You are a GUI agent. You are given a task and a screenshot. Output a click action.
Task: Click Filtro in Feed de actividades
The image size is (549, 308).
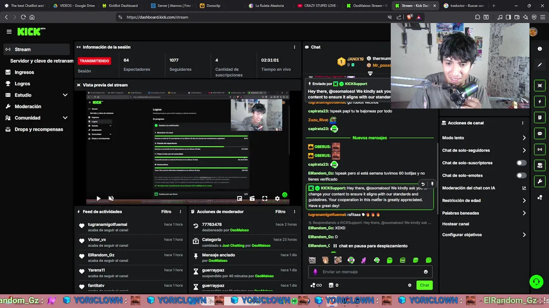pos(166,212)
